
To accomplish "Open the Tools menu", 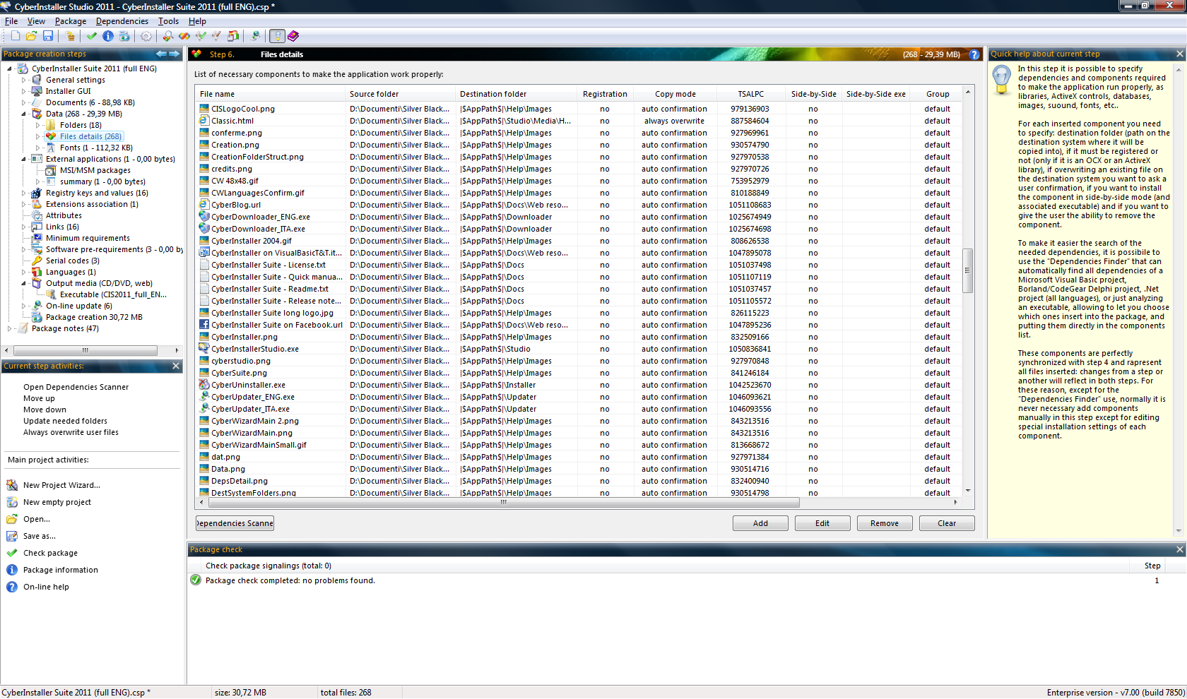I will point(168,21).
